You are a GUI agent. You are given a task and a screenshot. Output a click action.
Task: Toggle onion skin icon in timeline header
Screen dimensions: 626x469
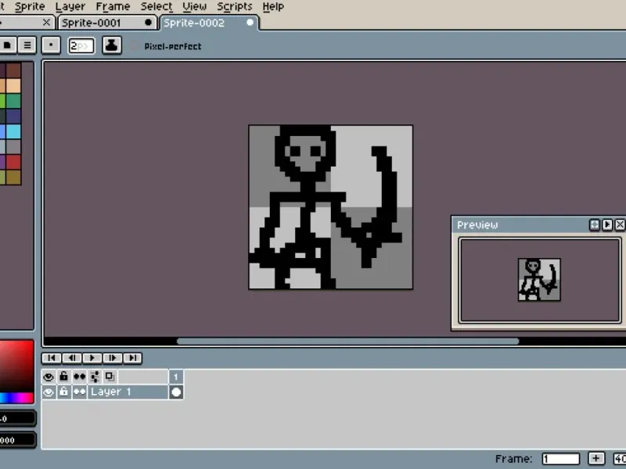110,377
